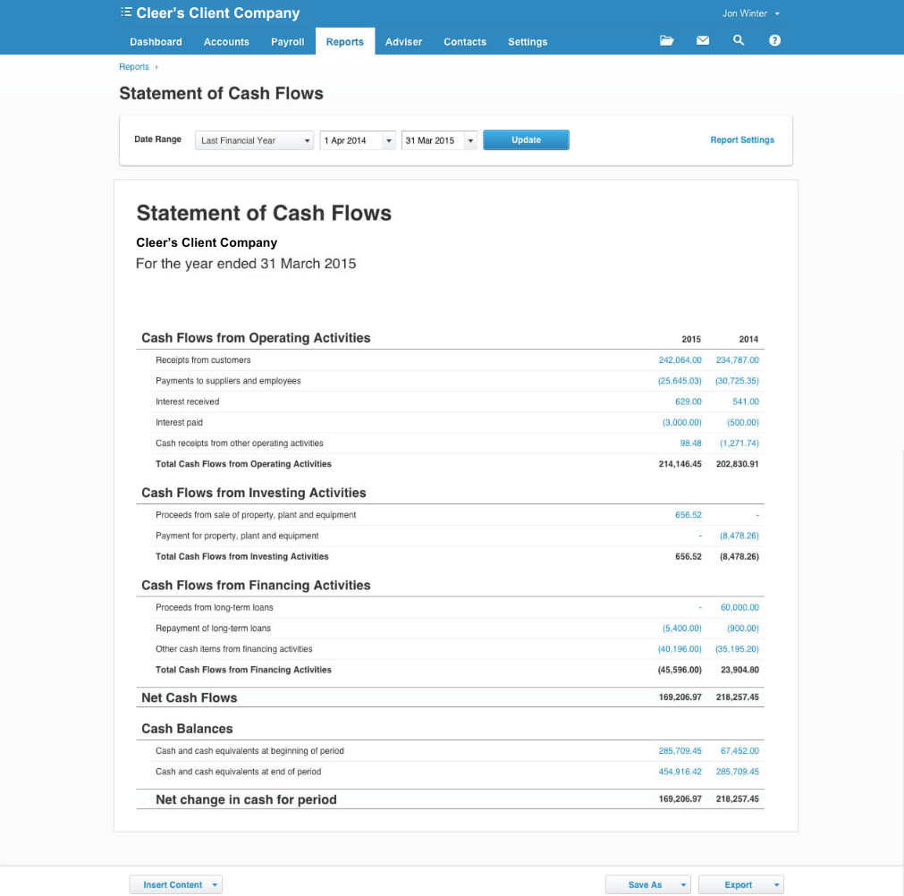Open the Adviser menu
Screen dimensions: 904x896
click(403, 41)
